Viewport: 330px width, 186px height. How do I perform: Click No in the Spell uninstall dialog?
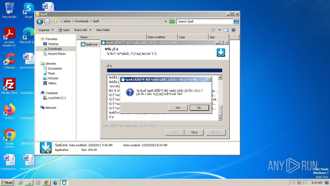click(199, 108)
